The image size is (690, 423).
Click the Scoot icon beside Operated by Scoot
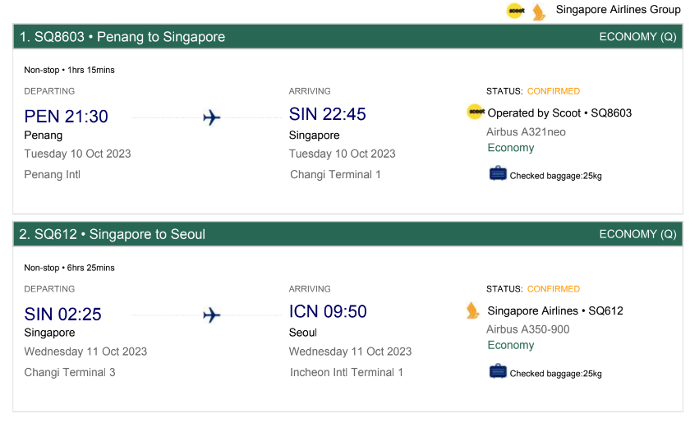(x=476, y=112)
